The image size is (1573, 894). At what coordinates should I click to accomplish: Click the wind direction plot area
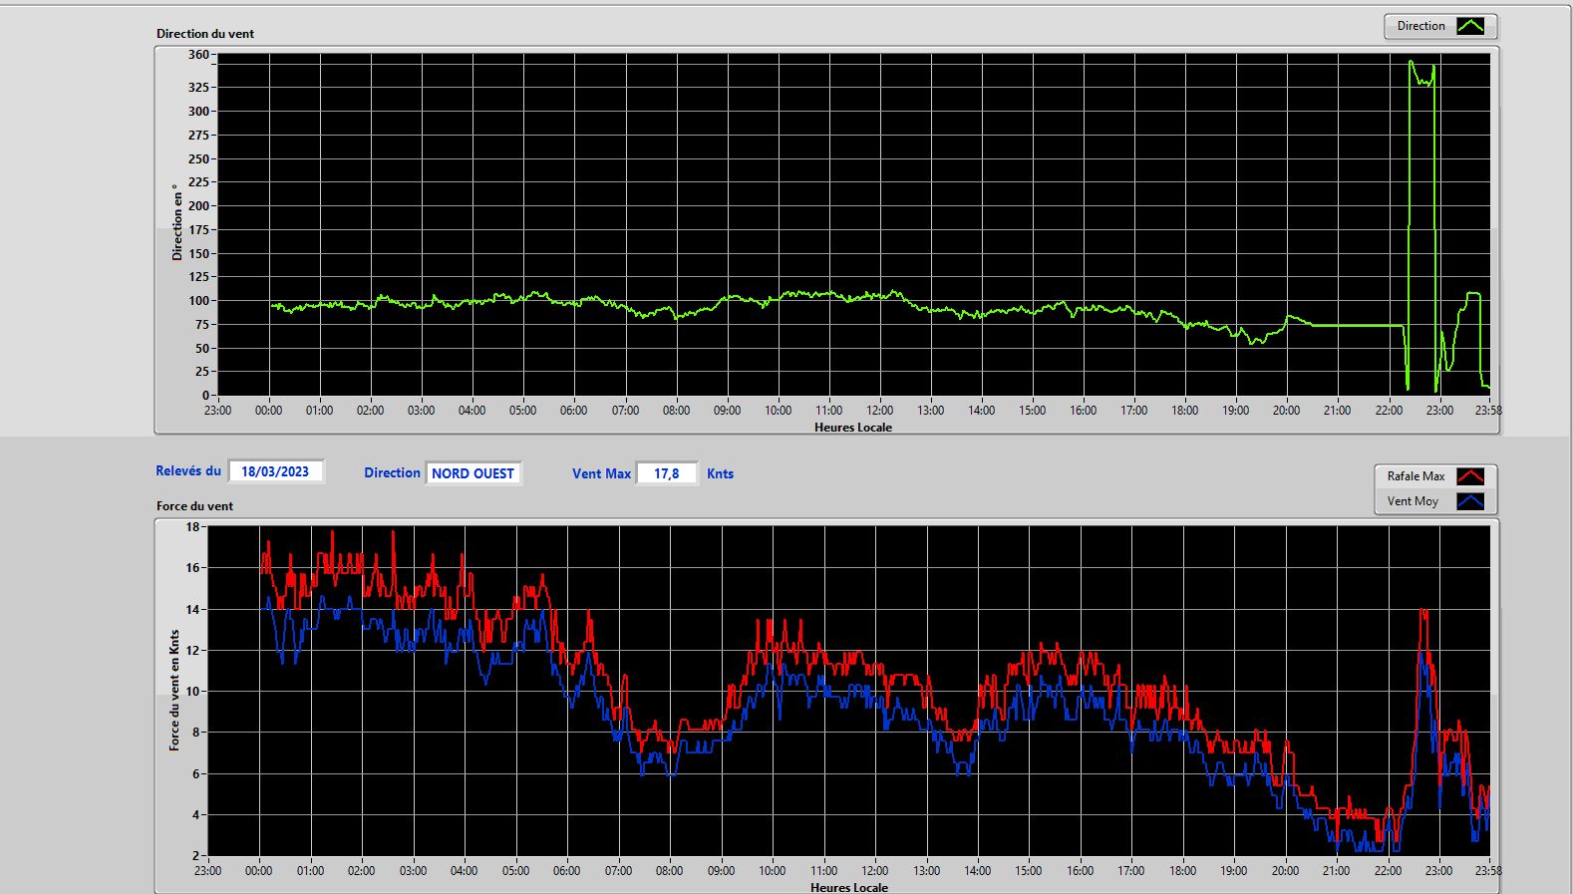(853, 225)
